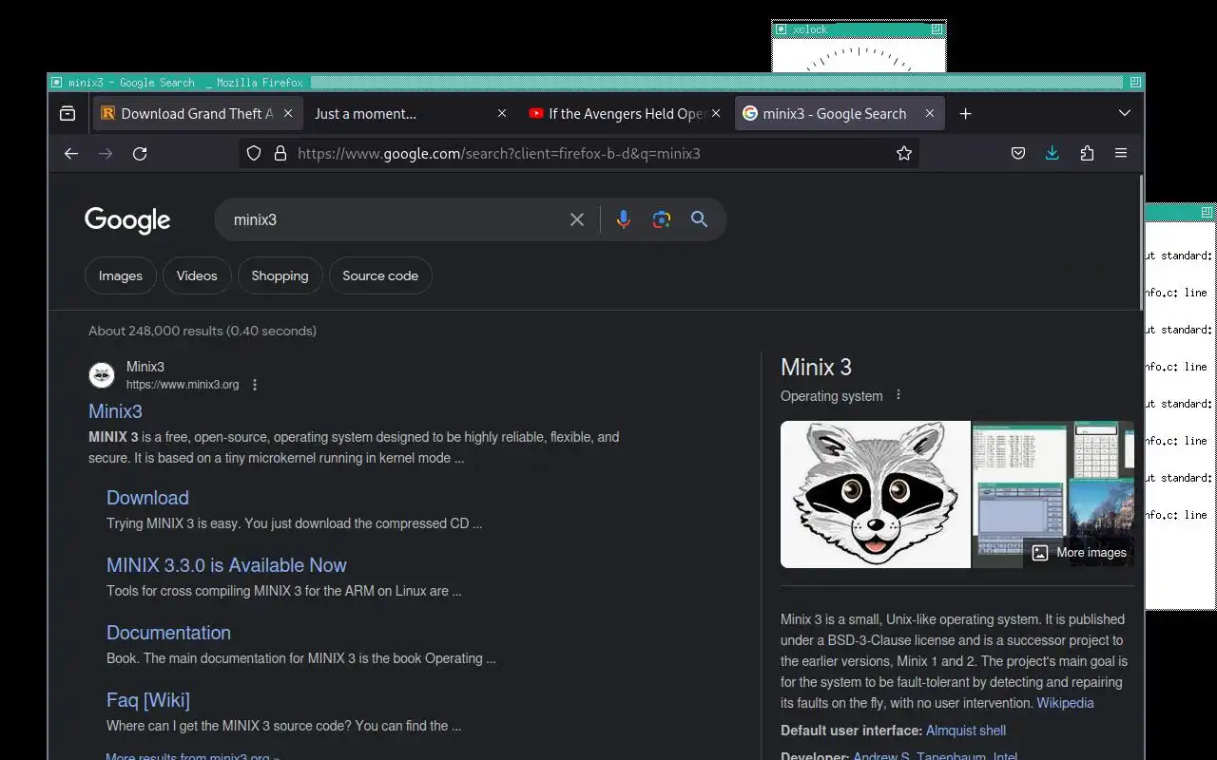1217x760 pixels.
Task: Close the minix3 Google Search tab
Action: [x=930, y=113]
